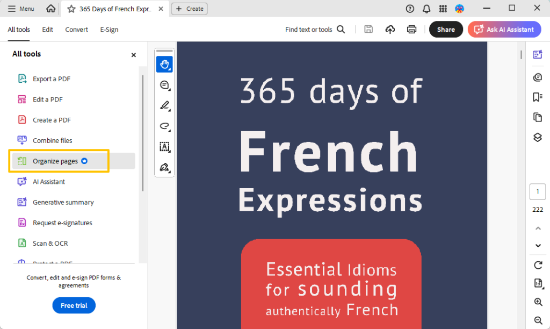Image resolution: width=550 pixels, height=329 pixels.
Task: Click the page number input field
Action: click(538, 191)
